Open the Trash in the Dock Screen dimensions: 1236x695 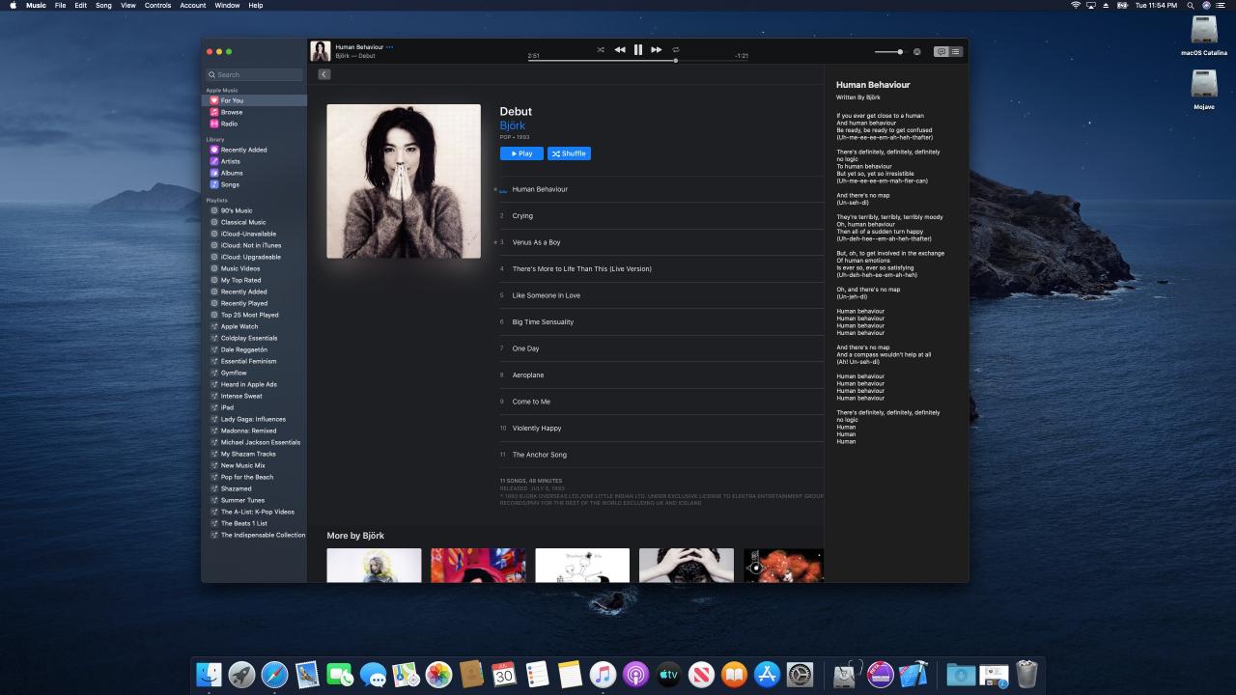click(x=1026, y=675)
